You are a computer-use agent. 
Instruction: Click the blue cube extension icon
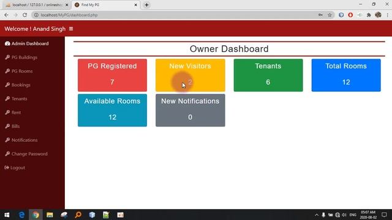point(341,15)
